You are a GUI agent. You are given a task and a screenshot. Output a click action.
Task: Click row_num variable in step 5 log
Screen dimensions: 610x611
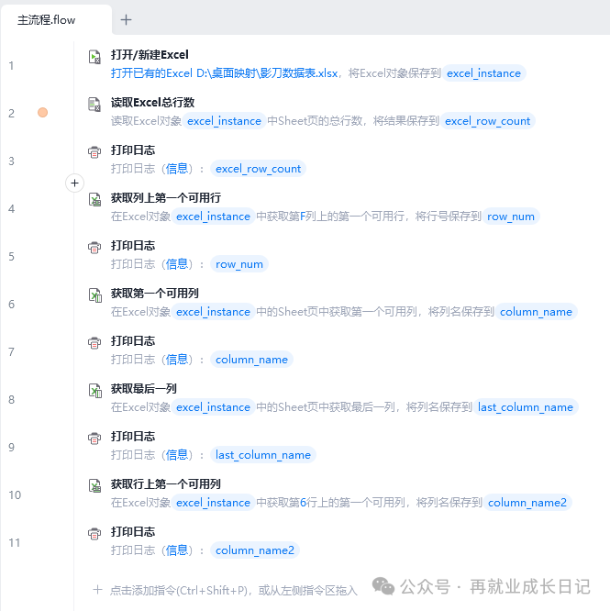tap(239, 264)
